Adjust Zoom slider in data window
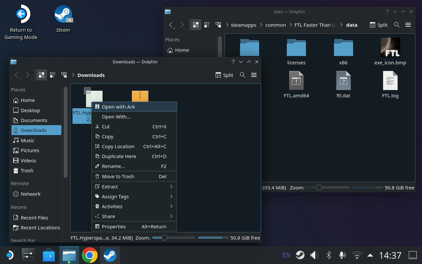The height and width of the screenshot is (264, 422). (328, 187)
